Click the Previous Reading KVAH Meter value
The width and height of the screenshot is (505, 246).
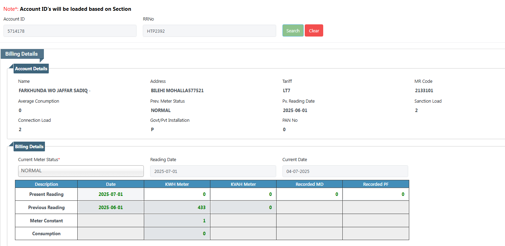click(243, 207)
